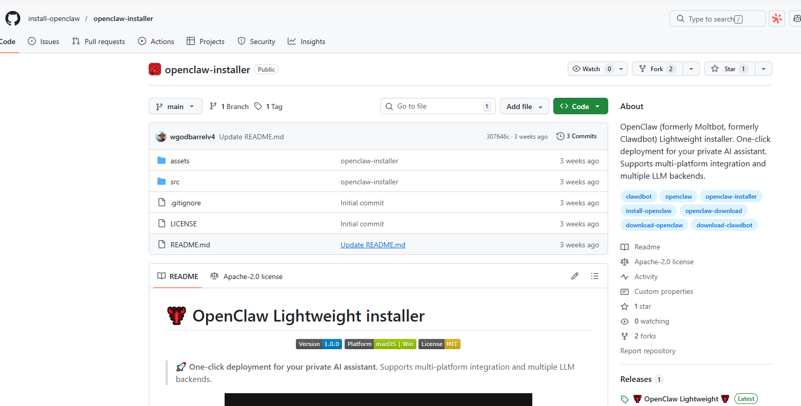Open the README outline list icon
801x406 pixels.
tap(595, 276)
